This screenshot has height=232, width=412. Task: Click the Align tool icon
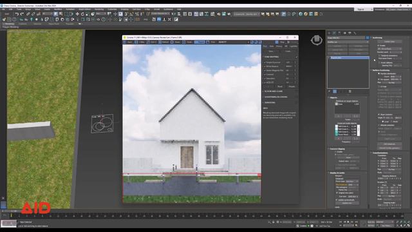[x=179, y=14]
